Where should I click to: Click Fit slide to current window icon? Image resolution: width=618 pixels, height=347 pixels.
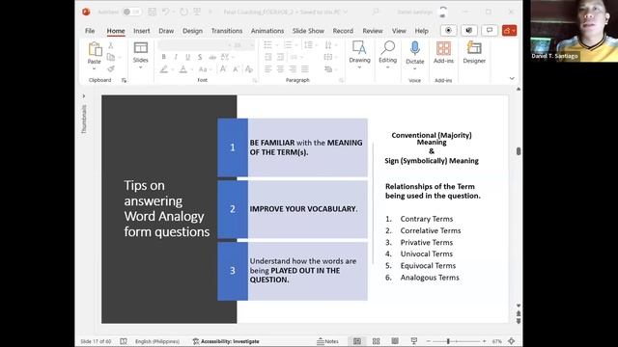coord(512,341)
